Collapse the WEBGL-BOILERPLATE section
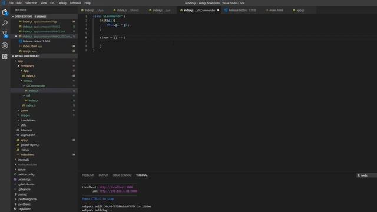 (x=44, y=56)
